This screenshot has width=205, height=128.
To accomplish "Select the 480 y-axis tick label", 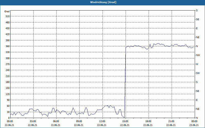I will pyautogui.click(x=7, y=23).
